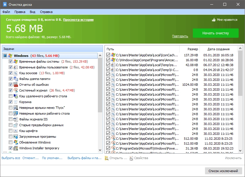Sort by Дата создания column header
245x177 pixels.
click(x=218, y=49)
